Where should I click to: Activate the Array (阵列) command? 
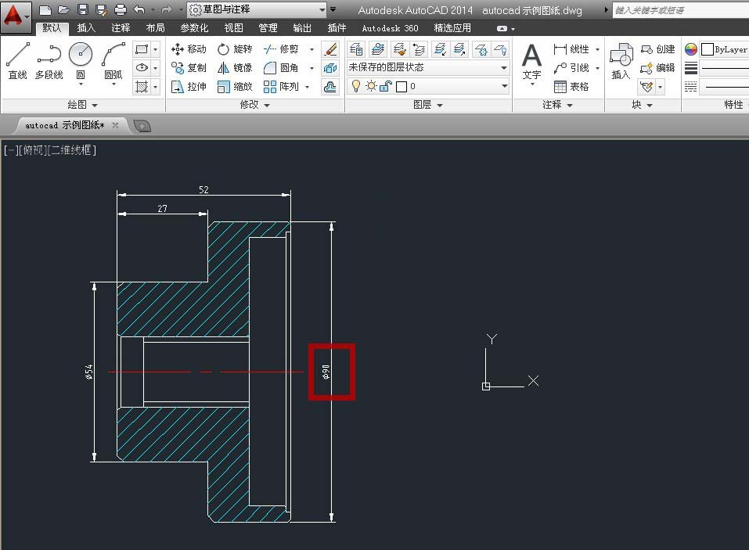pyautogui.click(x=281, y=87)
